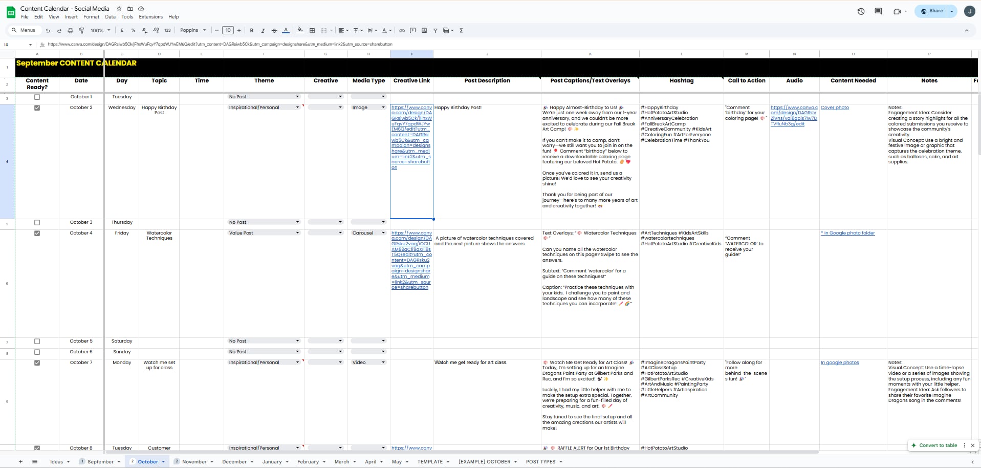The width and height of the screenshot is (981, 468).
Task: Open the 'In google photos' link
Action: tap(840, 363)
